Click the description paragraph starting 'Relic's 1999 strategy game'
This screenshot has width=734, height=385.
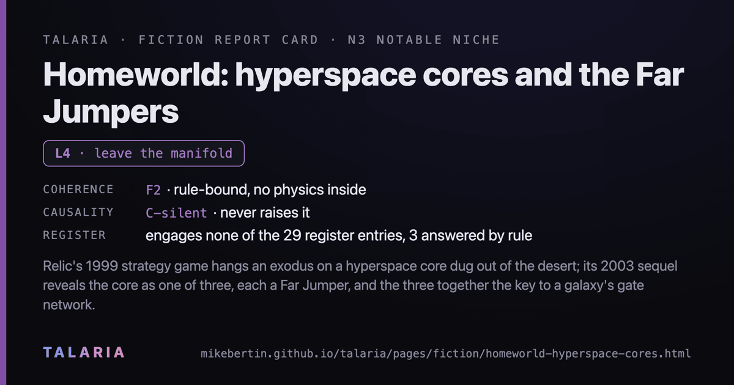(360, 285)
